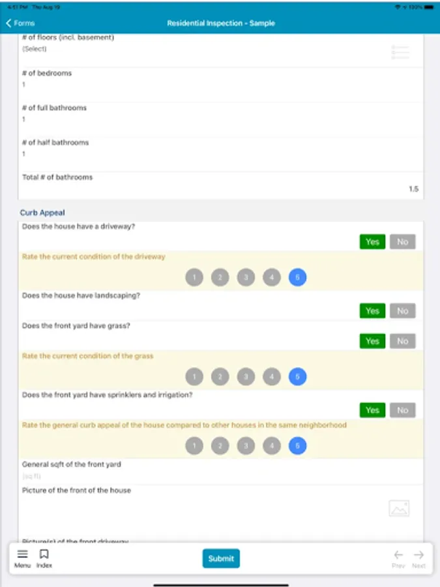
Task: Select No for front yard has grass
Action: click(402, 341)
